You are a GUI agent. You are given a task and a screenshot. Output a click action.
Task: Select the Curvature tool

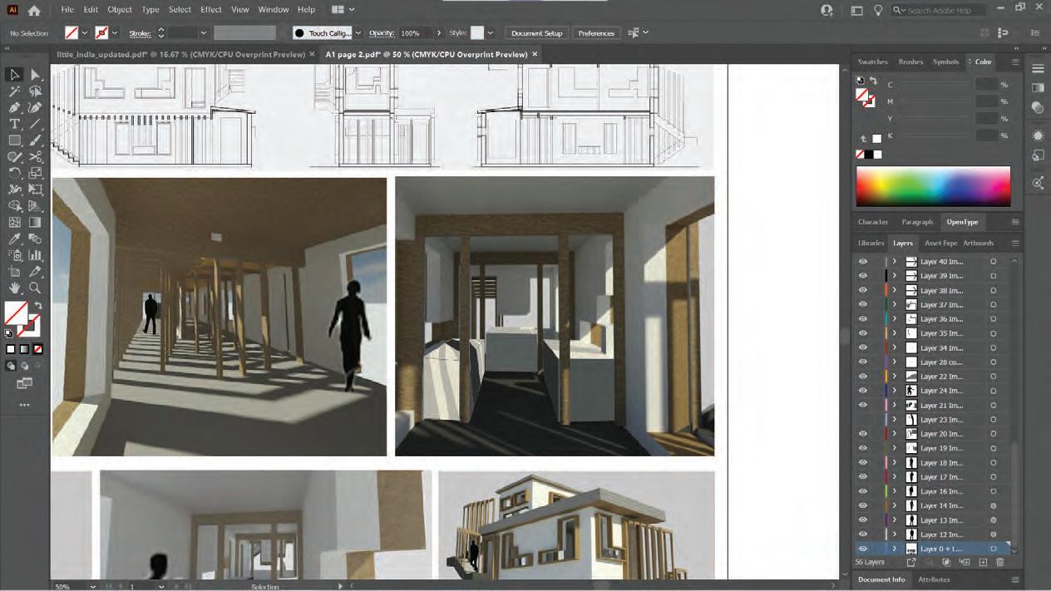coord(35,108)
